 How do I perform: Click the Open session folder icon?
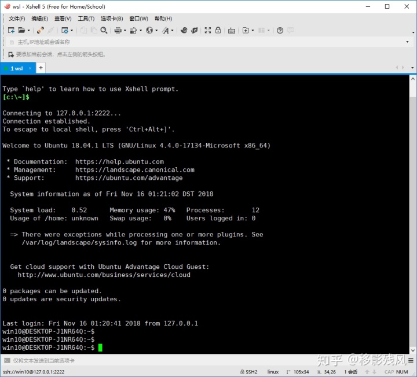click(x=21, y=30)
